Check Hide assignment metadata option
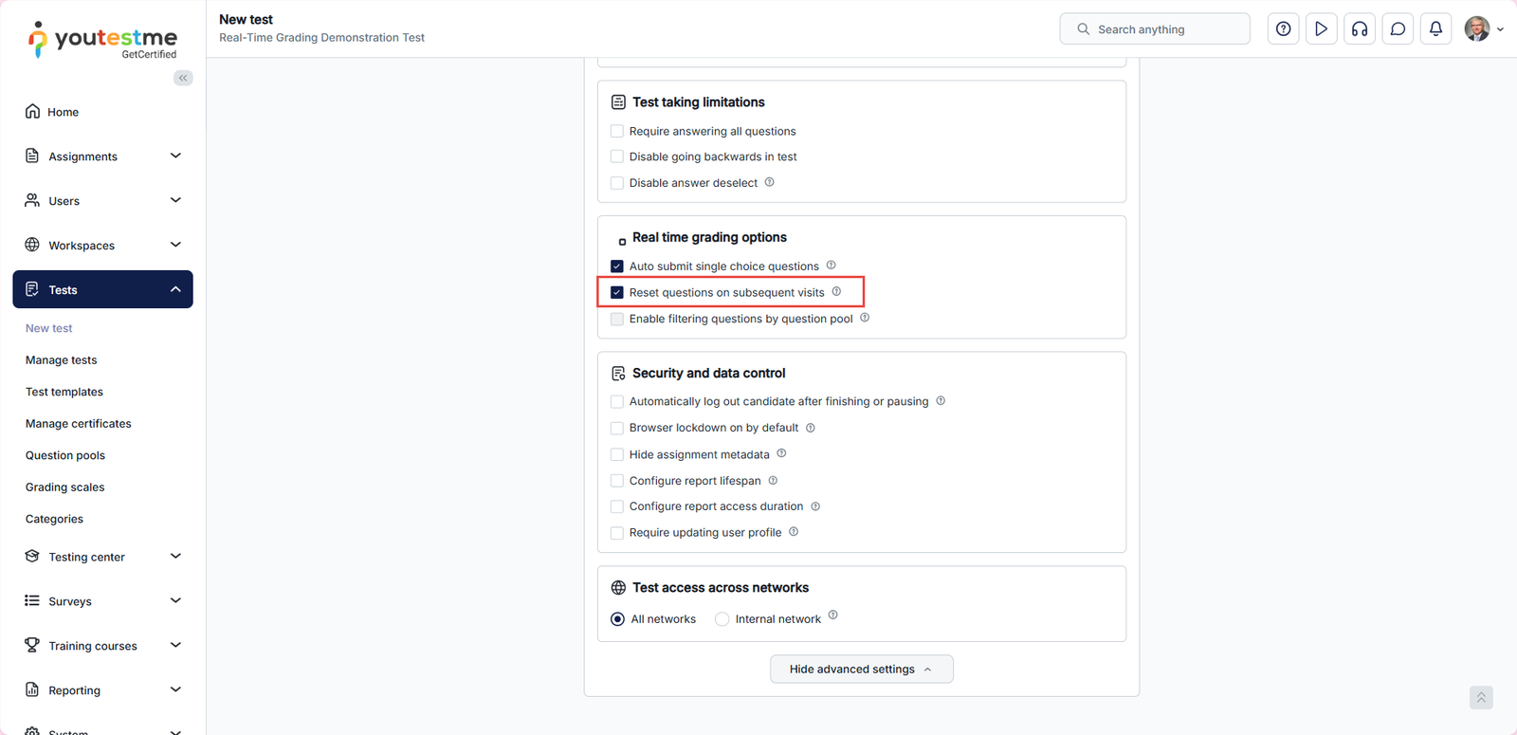This screenshot has width=1517, height=735. tap(617, 454)
